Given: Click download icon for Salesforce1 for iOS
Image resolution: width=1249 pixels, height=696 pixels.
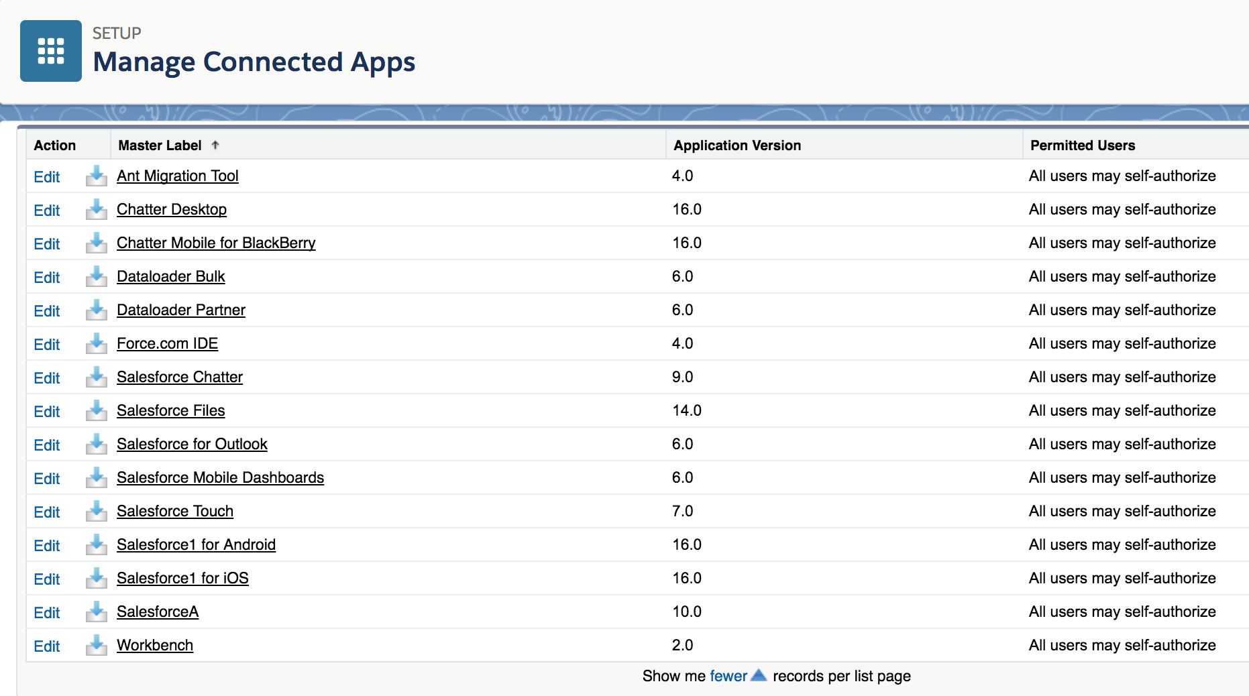Looking at the screenshot, I should tap(97, 578).
